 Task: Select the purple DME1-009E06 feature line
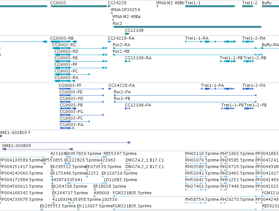tap(38, 149)
